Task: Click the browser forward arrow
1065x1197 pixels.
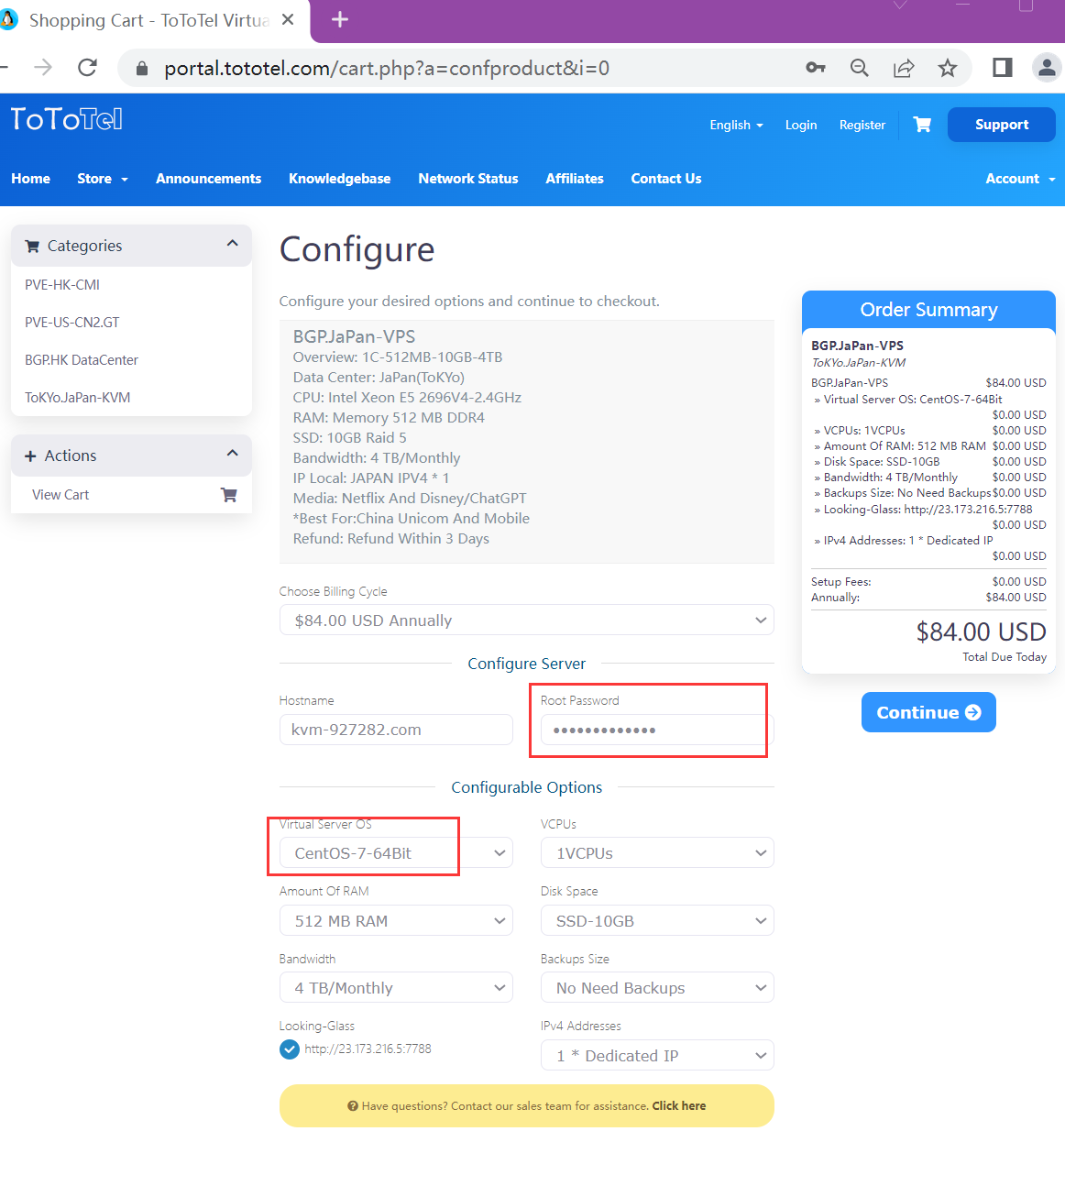Action: pos(43,68)
